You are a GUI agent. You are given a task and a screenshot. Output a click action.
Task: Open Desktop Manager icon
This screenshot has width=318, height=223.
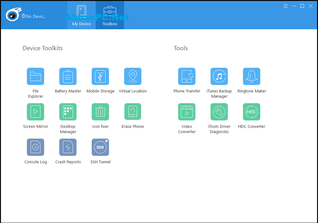[x=68, y=112]
